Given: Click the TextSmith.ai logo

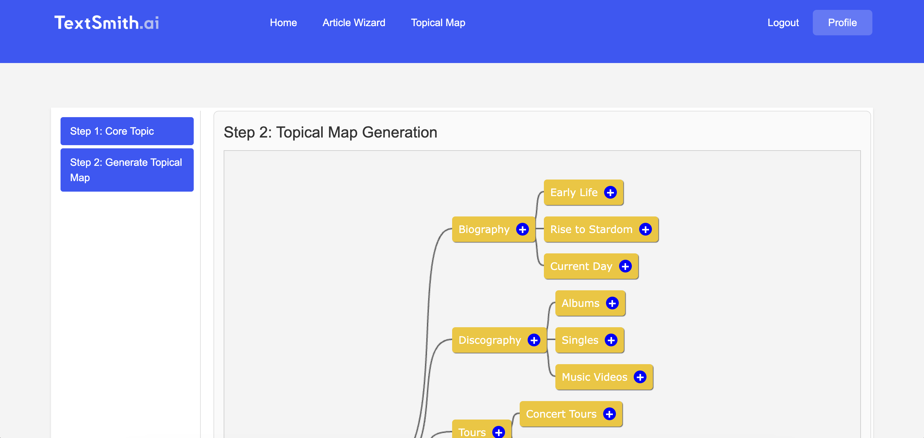Looking at the screenshot, I should pos(106,23).
